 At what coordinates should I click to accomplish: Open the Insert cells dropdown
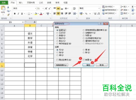125,7
